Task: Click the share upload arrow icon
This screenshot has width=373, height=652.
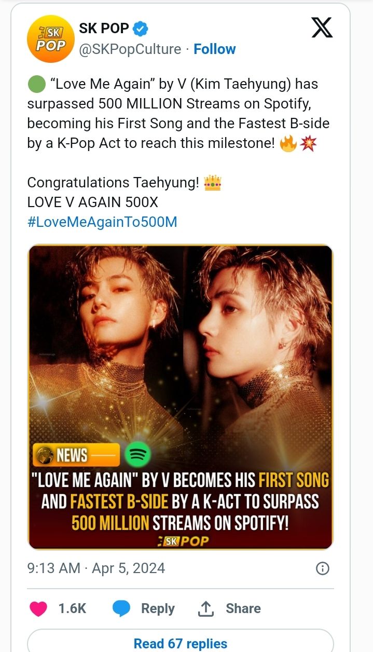Action: click(206, 608)
